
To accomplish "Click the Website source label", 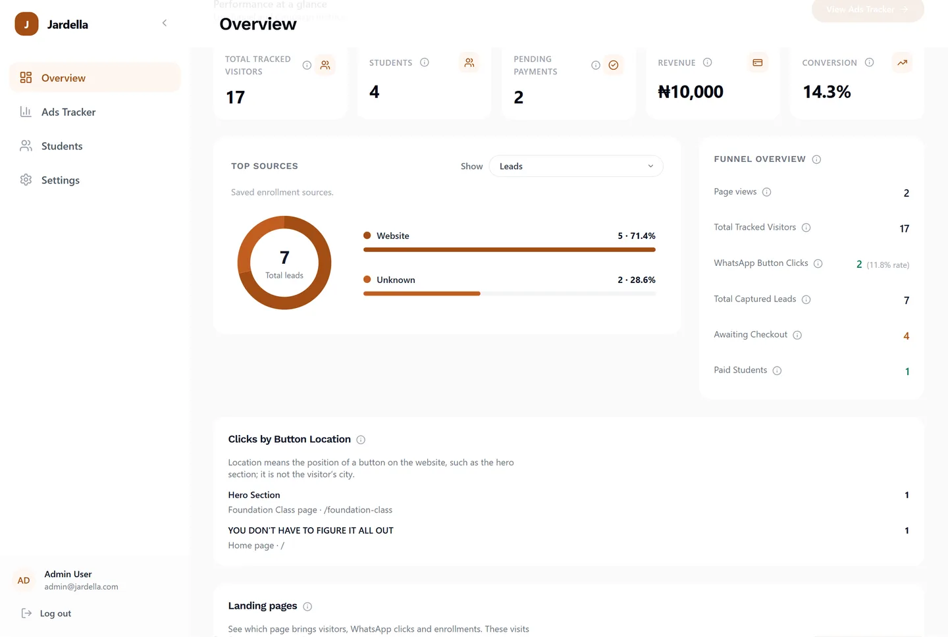I will click(x=393, y=236).
